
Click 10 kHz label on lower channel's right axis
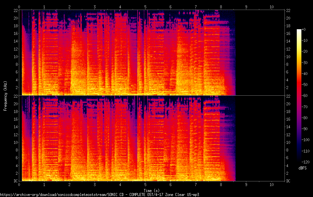pyautogui.click(x=288, y=143)
